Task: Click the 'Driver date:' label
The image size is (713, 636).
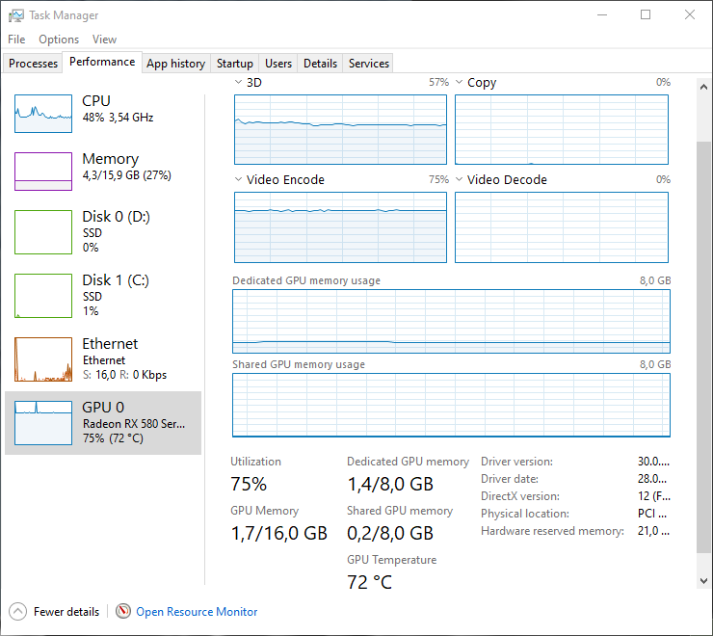Action: tap(510, 479)
